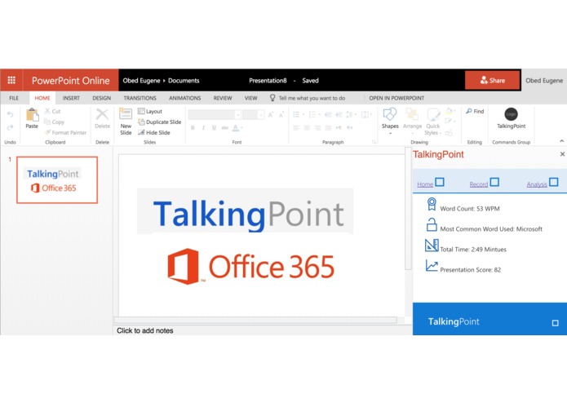This screenshot has width=567, height=403.
Task: Switch to the INSERT tab
Action: [71, 98]
